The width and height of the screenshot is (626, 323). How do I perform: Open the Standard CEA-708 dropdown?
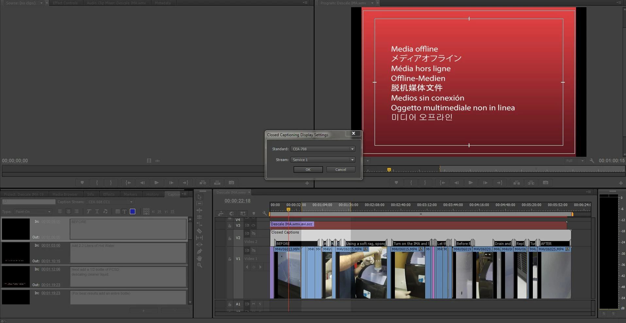click(323, 149)
